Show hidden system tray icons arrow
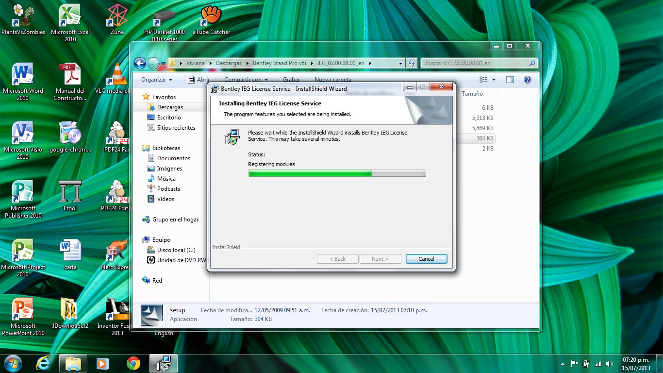The width and height of the screenshot is (663, 373). click(563, 363)
